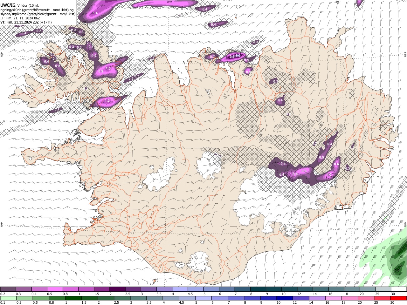
Task: Select the 20 swatch on rain scale
Action: (366, 298)
